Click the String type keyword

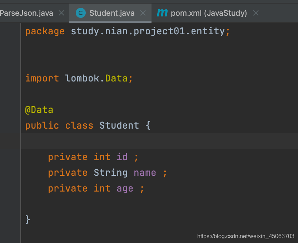pyautogui.click(x=111, y=172)
